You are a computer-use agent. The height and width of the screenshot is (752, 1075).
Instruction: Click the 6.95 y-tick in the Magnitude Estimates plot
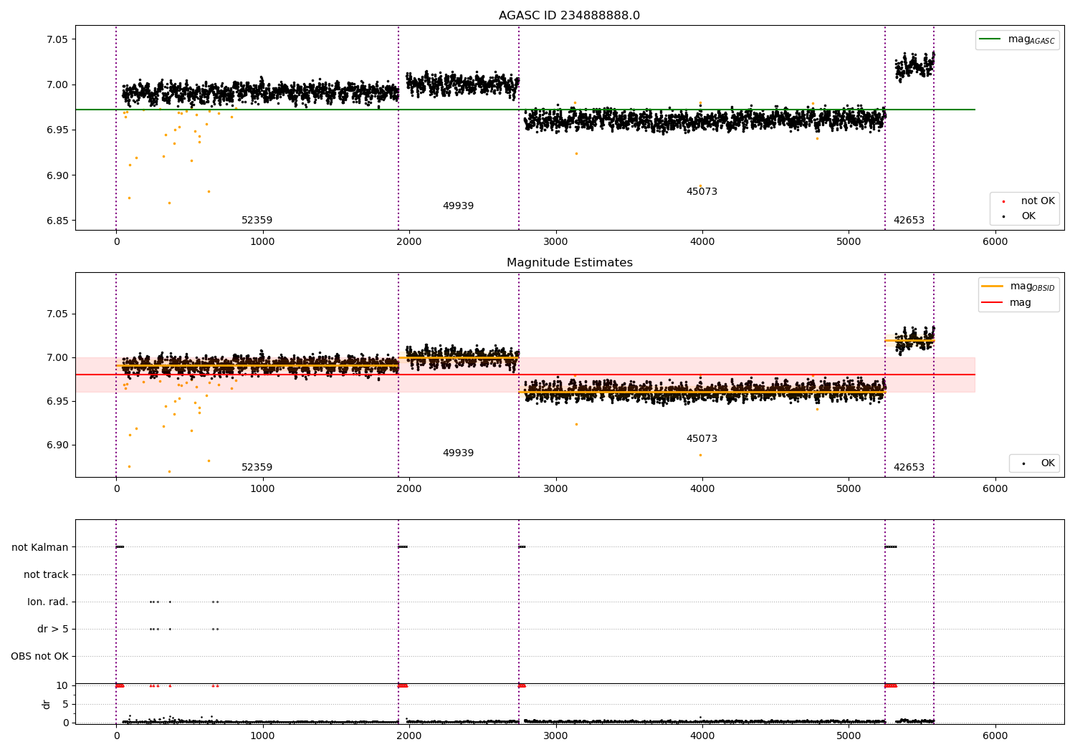[57, 401]
